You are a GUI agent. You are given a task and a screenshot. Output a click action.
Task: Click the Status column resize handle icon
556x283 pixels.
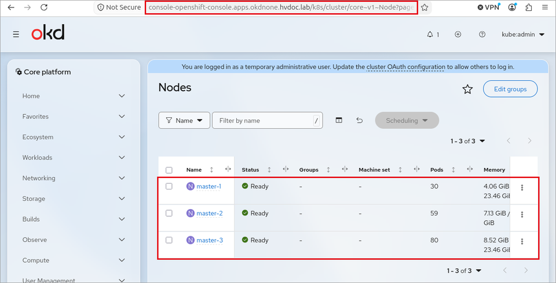coord(286,169)
